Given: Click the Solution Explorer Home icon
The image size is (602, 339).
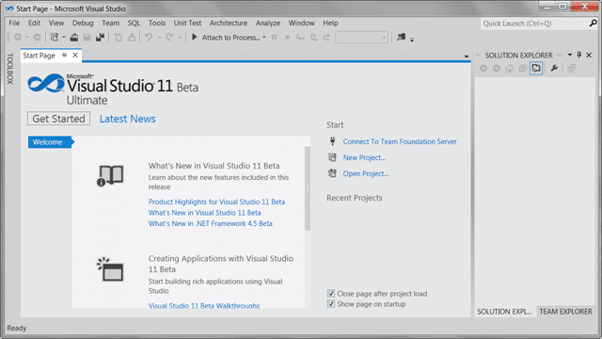Looking at the screenshot, I should tap(510, 69).
